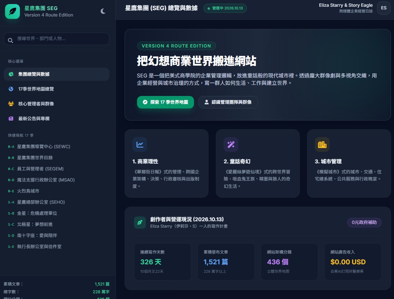The image size is (394, 299).
Task: Click the 營運中 2026.10.13 status badge
Action: [x=225, y=8]
